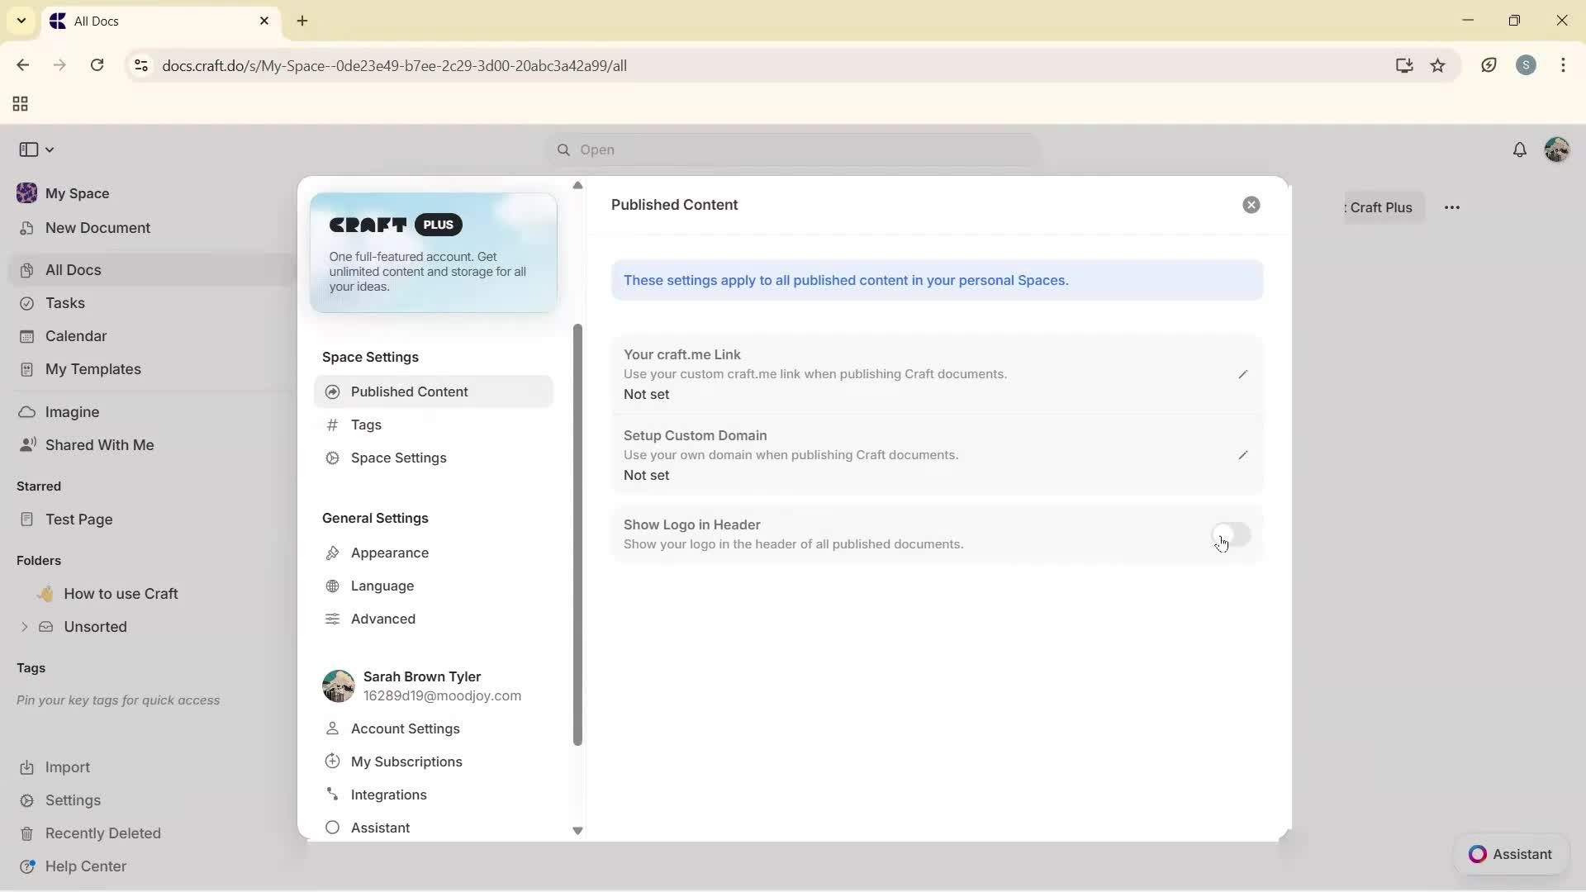The width and height of the screenshot is (1586, 892).
Task: Open Integrations settings
Action: pos(388,795)
